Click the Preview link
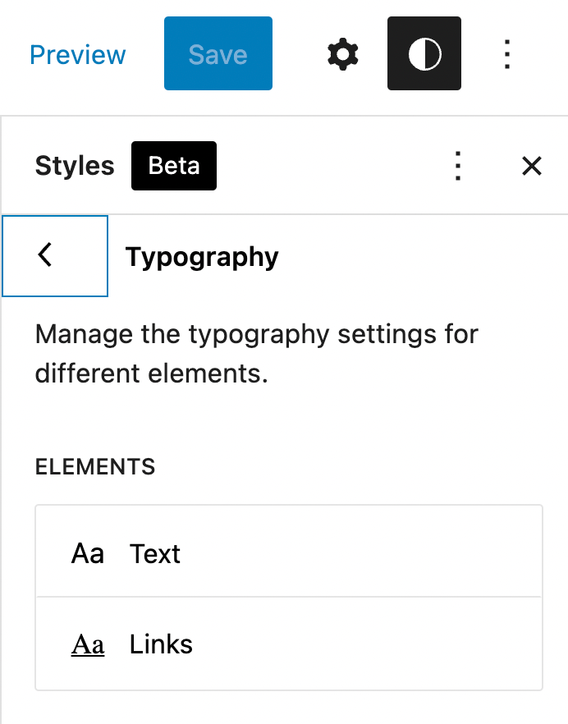The height and width of the screenshot is (724, 568). 78,55
